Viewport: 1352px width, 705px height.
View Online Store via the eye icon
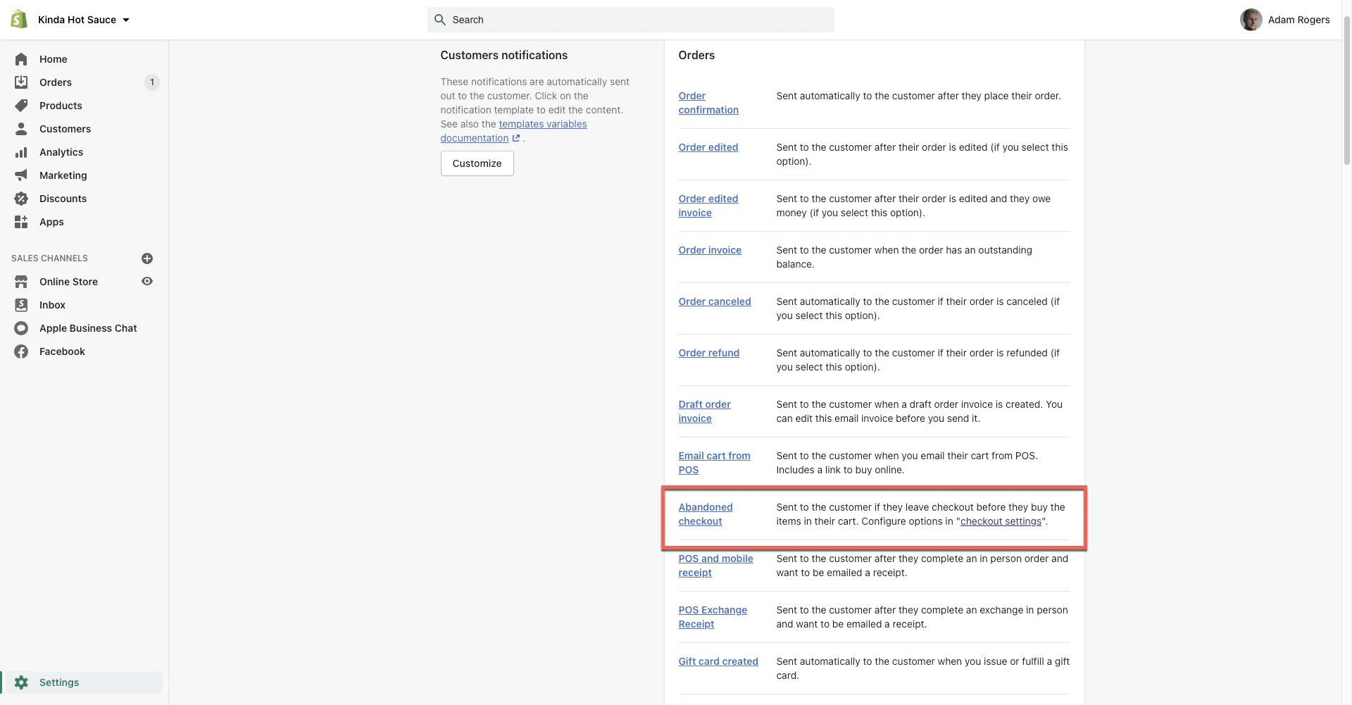click(147, 281)
